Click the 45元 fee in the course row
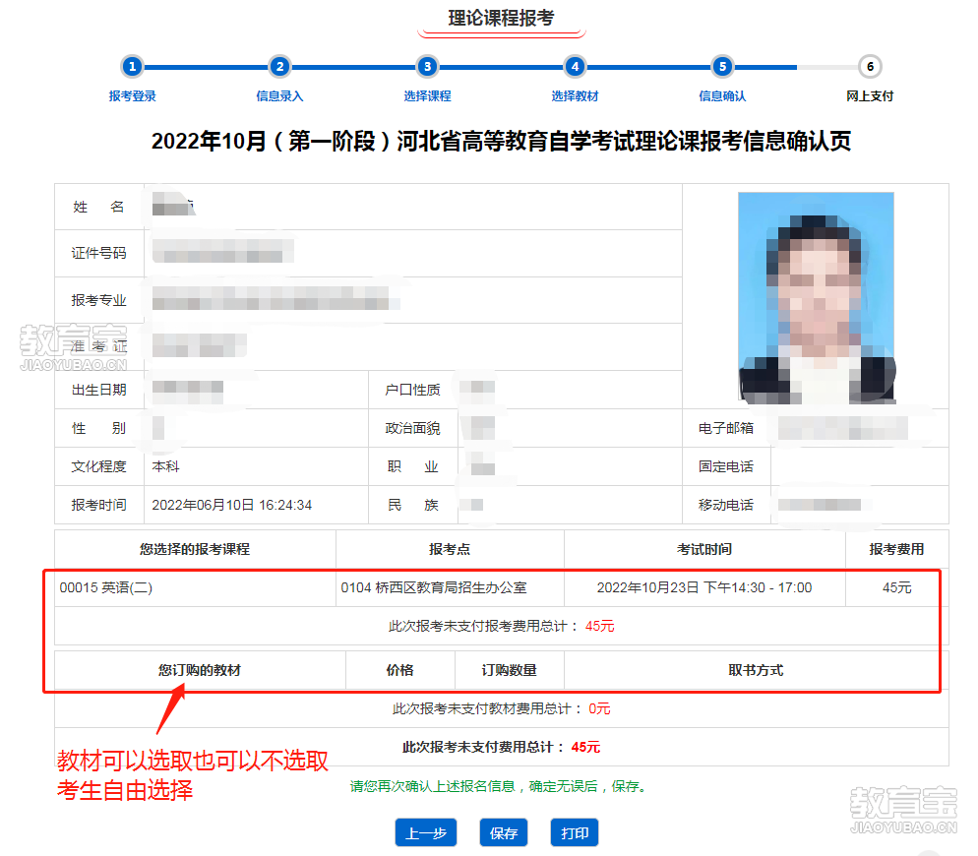Screen dimensions: 978x856 coord(897,587)
